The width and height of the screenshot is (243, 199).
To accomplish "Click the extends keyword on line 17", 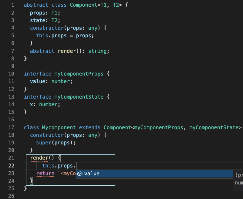I will tap(89, 127).
